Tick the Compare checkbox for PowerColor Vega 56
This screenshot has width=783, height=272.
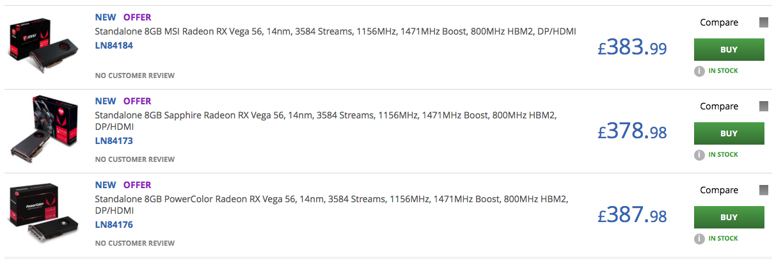(x=763, y=190)
